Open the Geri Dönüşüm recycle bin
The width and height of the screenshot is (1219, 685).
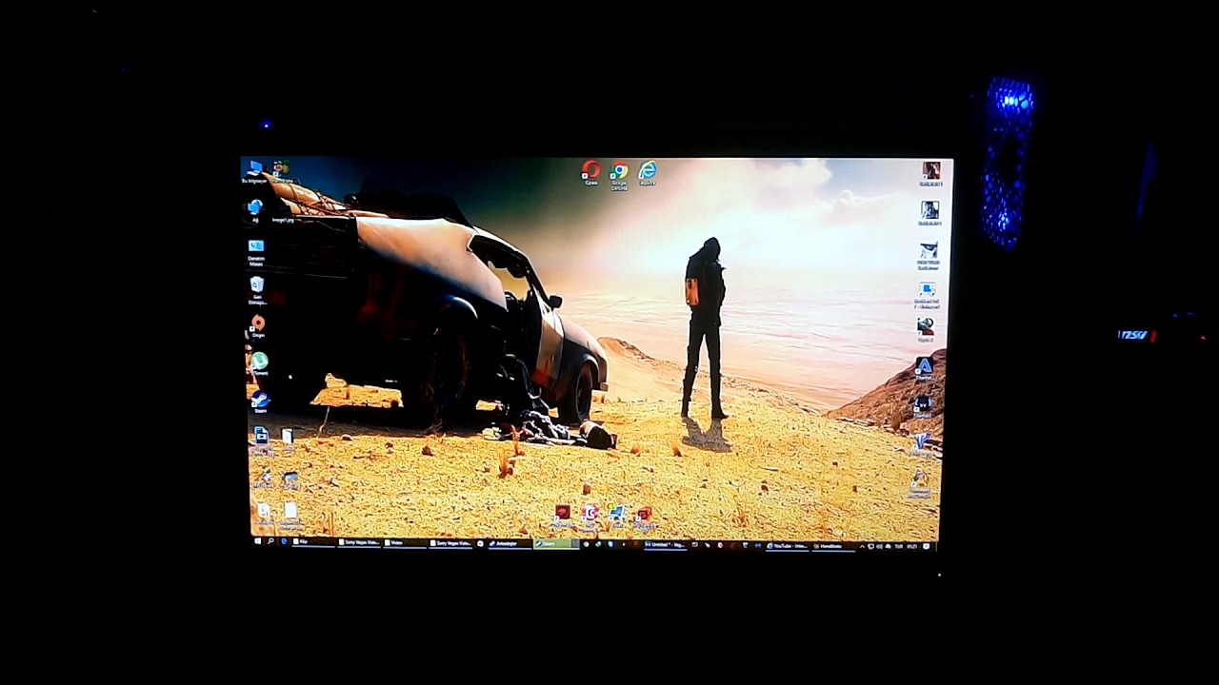257,289
